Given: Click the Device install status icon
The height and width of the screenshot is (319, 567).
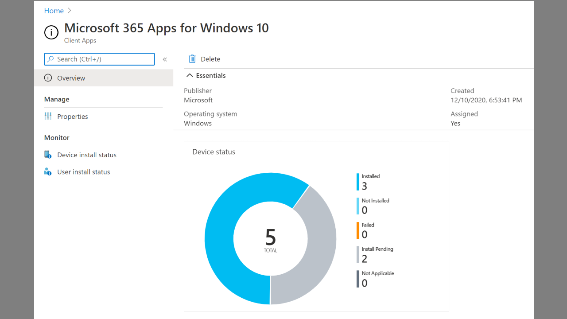Looking at the screenshot, I should (48, 155).
